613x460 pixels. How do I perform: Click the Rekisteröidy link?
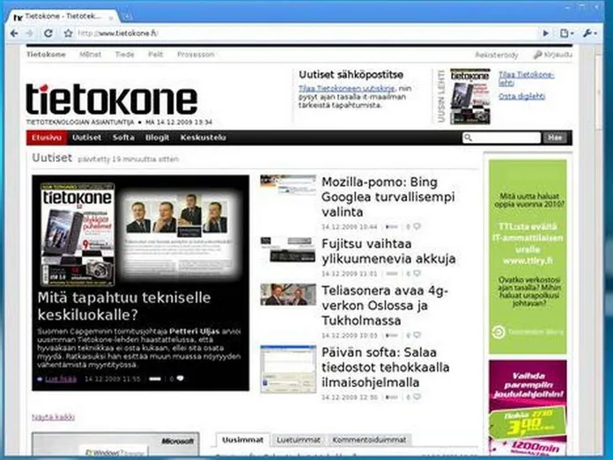(497, 56)
